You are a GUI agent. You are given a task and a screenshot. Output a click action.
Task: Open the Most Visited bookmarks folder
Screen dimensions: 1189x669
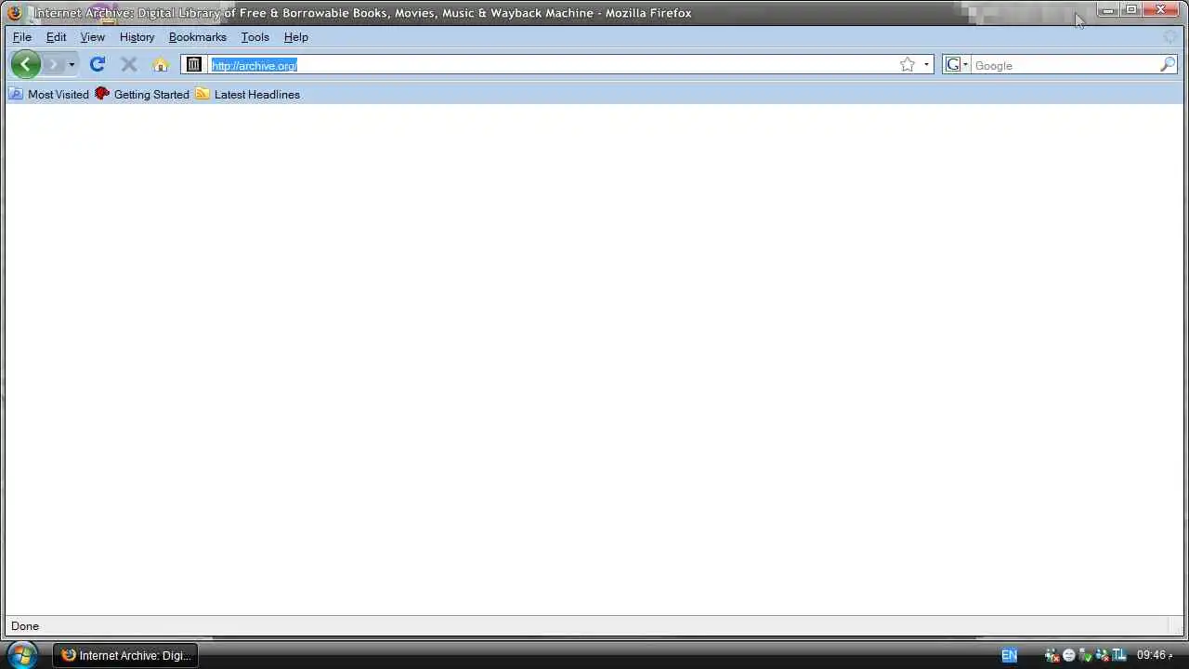[x=48, y=94]
